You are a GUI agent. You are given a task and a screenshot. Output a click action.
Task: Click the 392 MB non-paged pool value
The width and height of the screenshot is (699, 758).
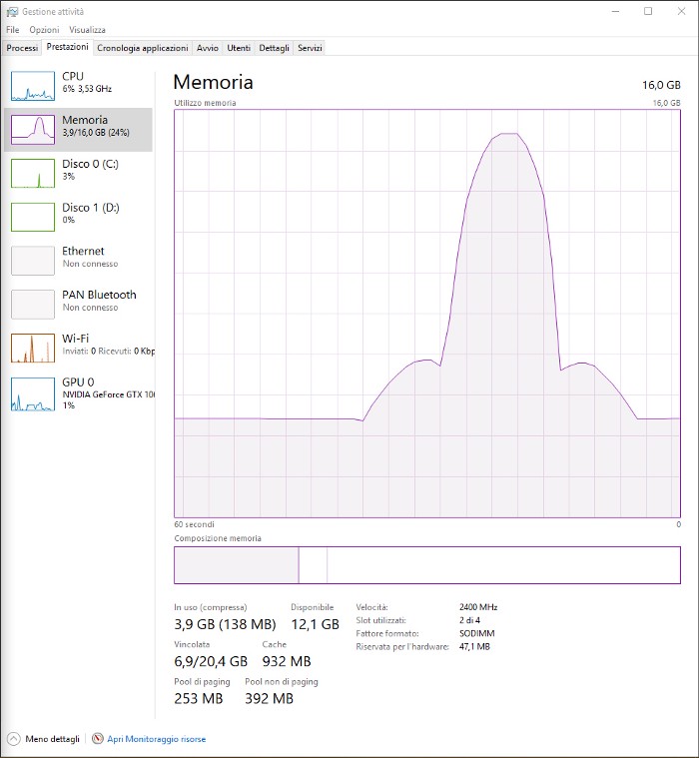(x=270, y=698)
